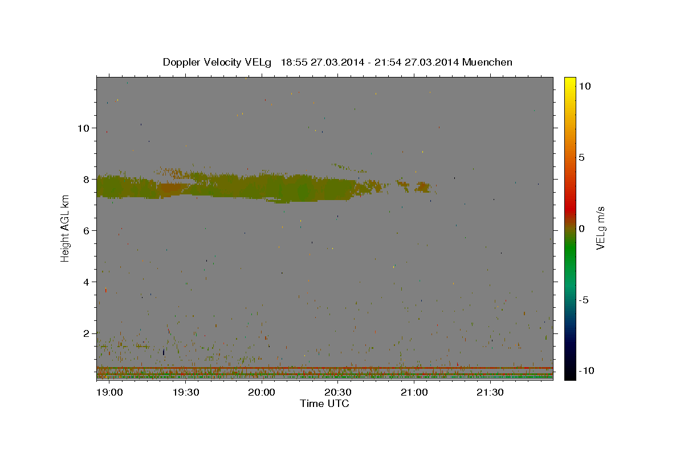Click the plot title 'Doppler Velocity VELg'
Viewport: 684px width, 456px height.
click(x=217, y=62)
